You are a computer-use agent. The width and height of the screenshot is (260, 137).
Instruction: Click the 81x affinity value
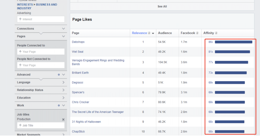[211, 52]
